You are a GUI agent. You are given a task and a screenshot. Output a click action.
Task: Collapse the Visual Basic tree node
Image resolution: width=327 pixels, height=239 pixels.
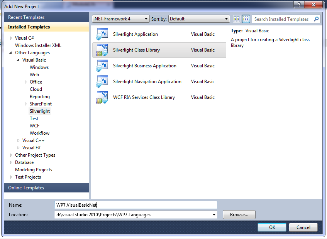(x=18, y=60)
